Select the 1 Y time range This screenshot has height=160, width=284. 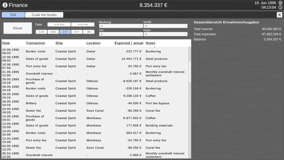pos(65,32)
